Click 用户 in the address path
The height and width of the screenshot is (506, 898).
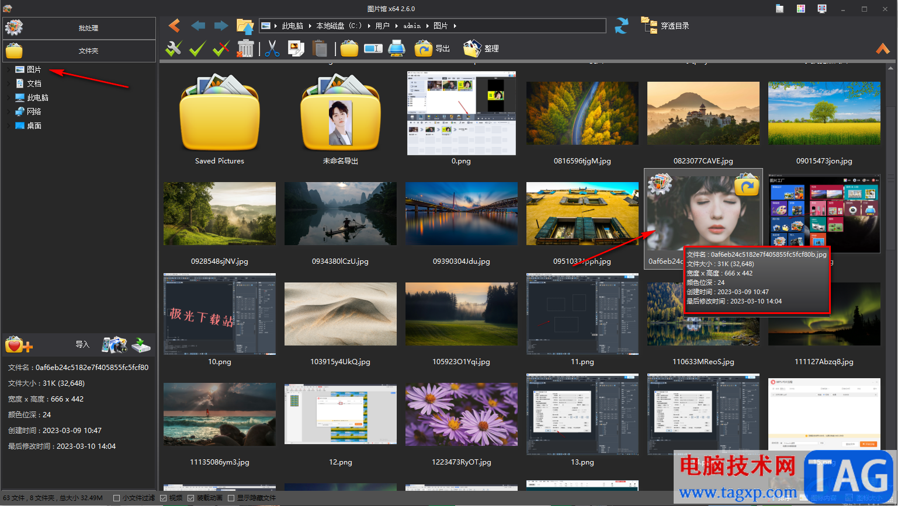pyautogui.click(x=383, y=26)
